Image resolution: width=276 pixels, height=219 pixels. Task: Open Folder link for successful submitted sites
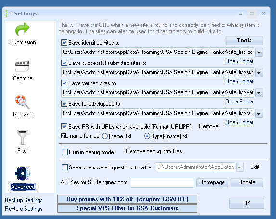click(239, 81)
